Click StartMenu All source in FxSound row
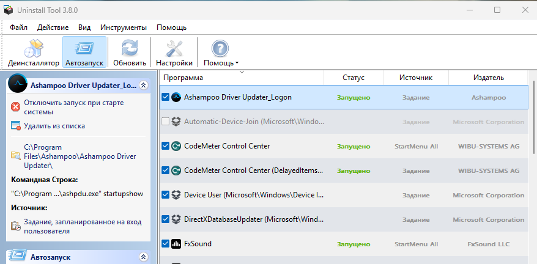 click(416, 244)
